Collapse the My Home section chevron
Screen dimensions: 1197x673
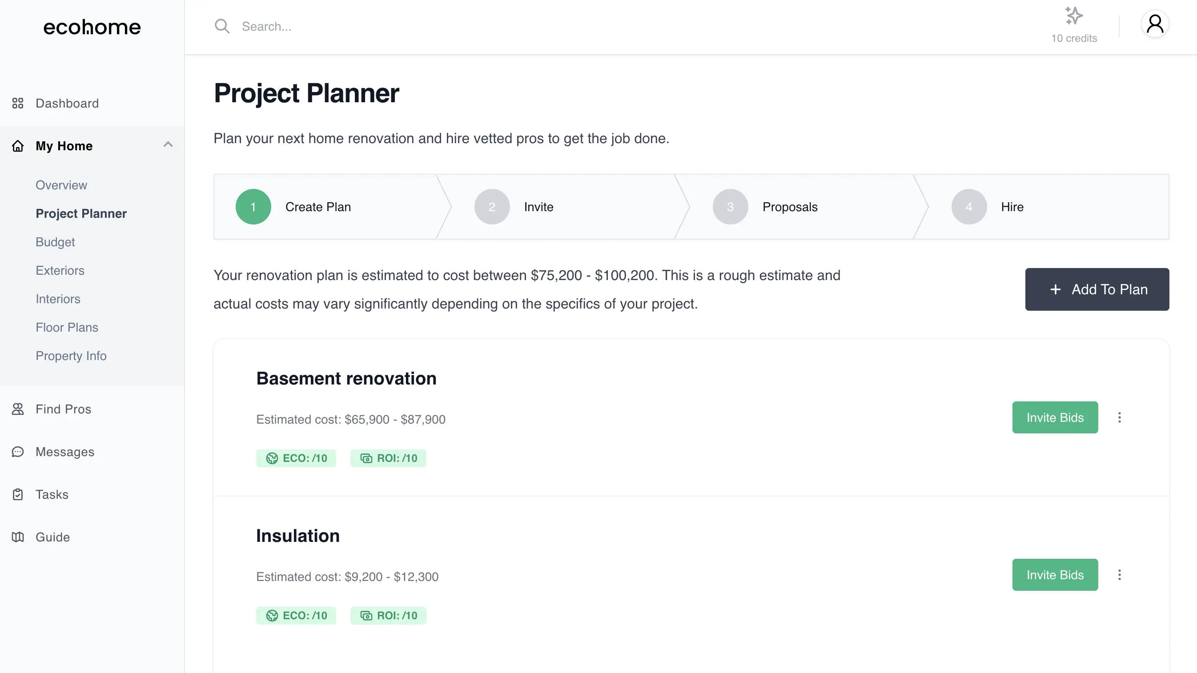[168, 145]
